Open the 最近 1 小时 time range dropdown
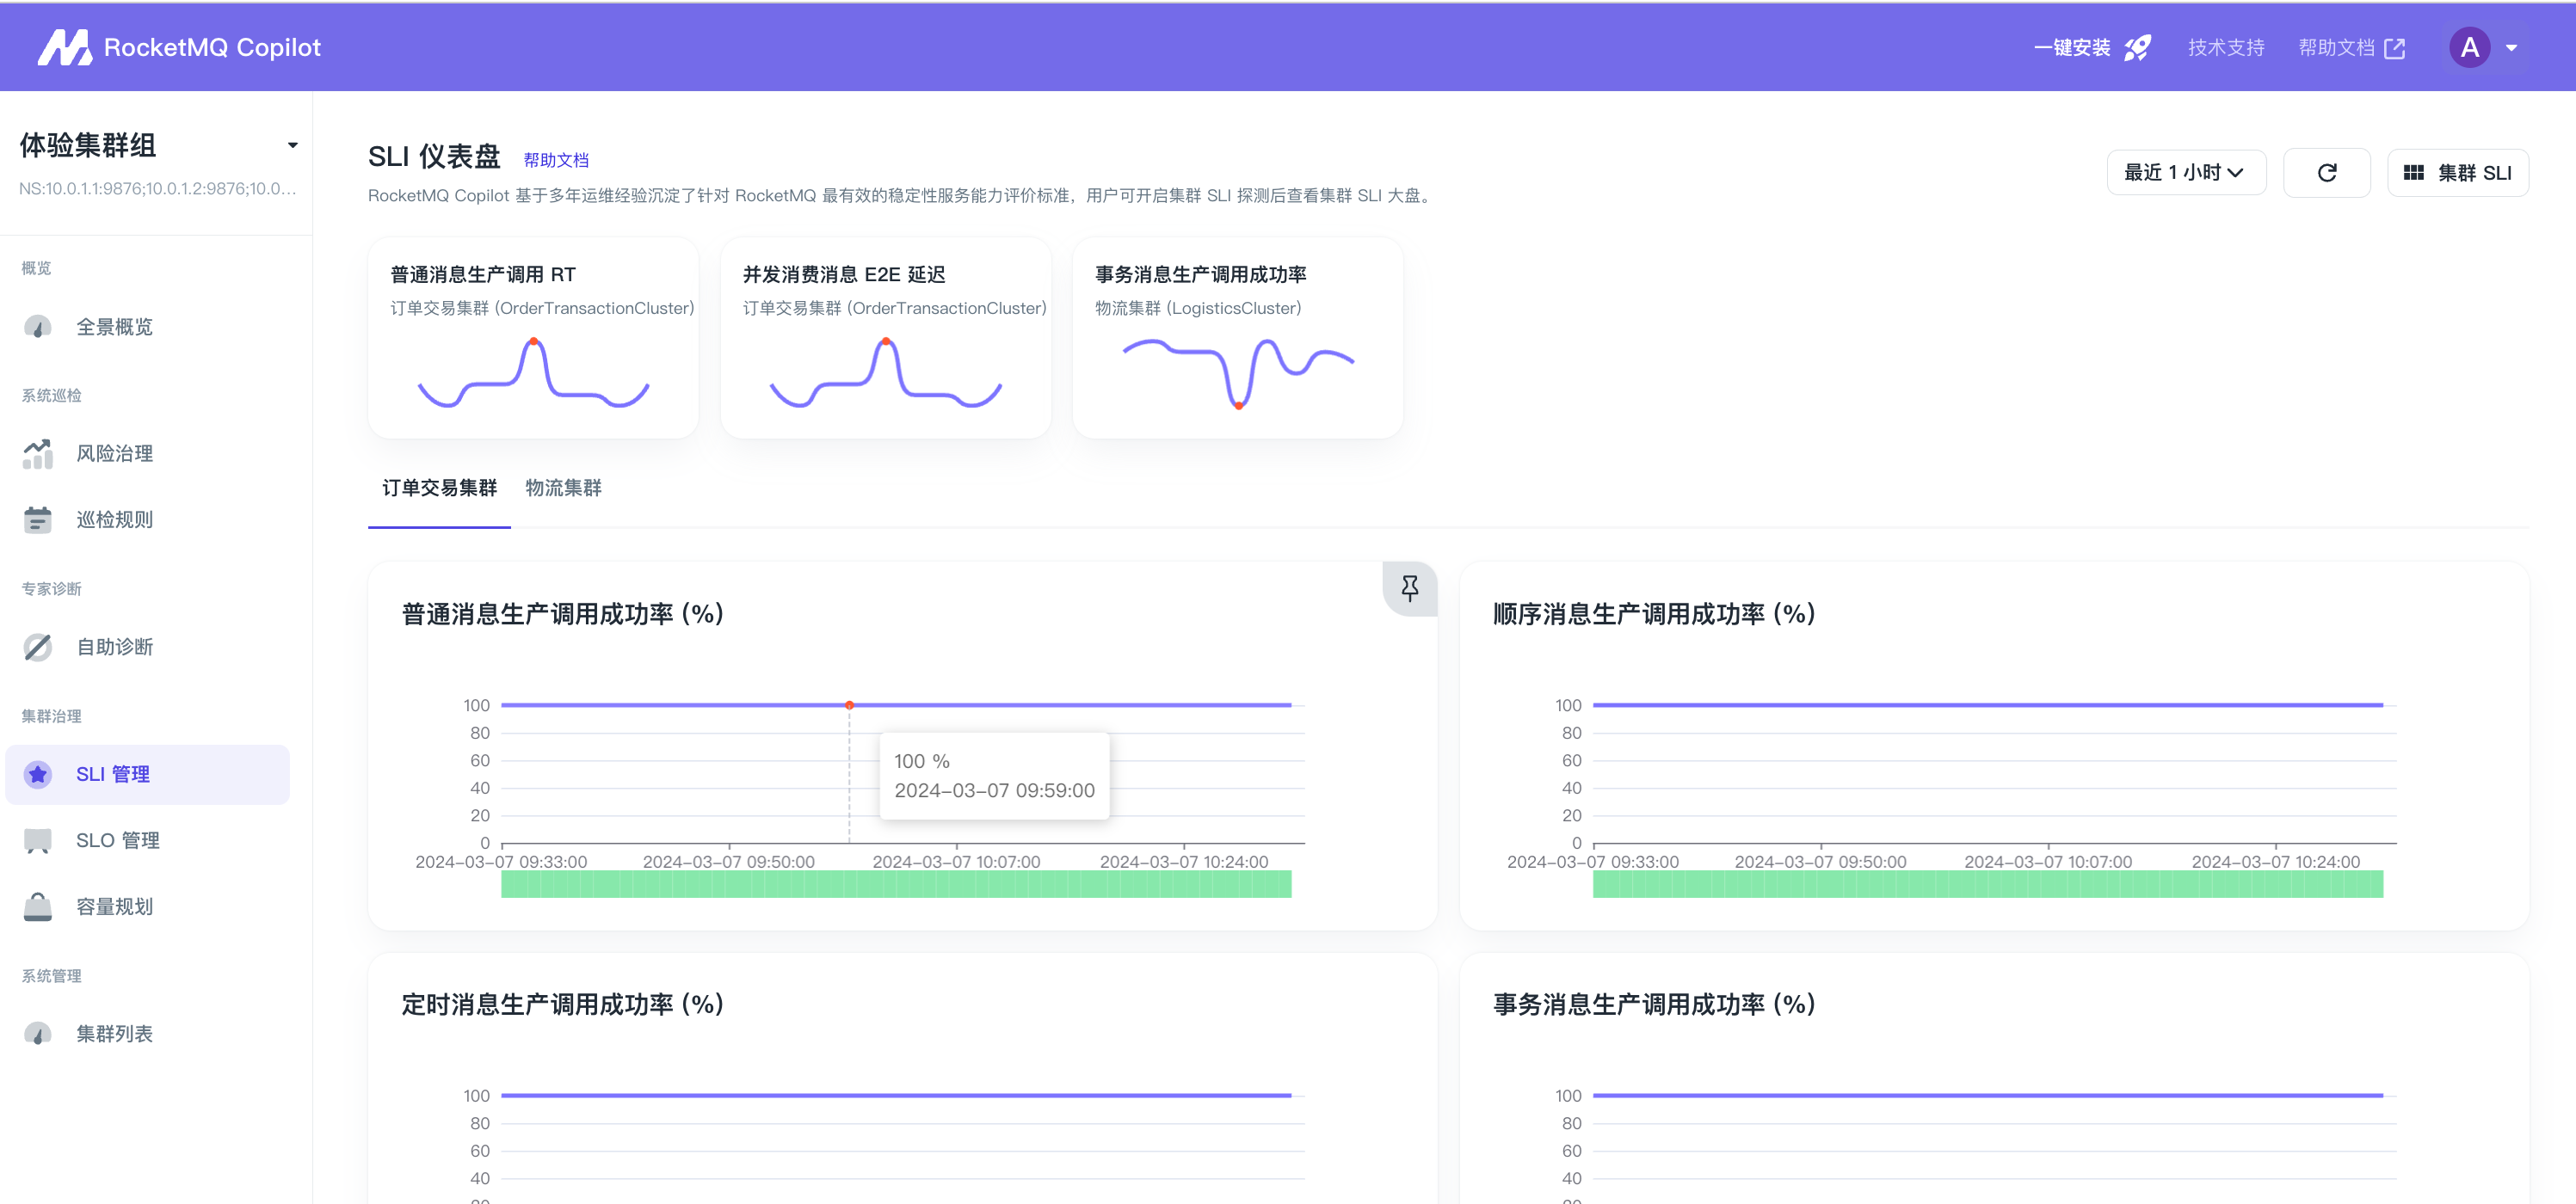Viewport: 2576px width, 1204px height. [2186, 173]
